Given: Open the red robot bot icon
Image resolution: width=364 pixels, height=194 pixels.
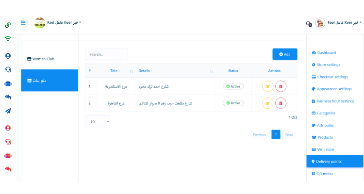Looking at the screenshot, I should tap(8, 156).
